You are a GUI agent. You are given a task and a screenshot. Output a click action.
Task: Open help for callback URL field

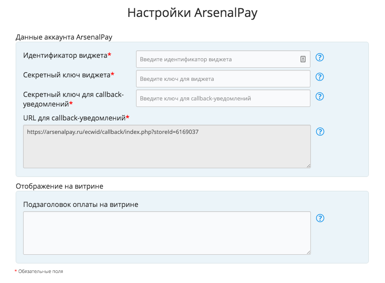[x=320, y=132]
